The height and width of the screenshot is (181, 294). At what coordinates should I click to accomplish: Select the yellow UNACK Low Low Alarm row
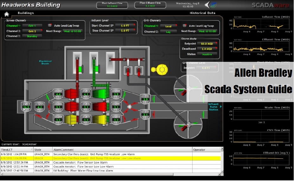[110, 158]
